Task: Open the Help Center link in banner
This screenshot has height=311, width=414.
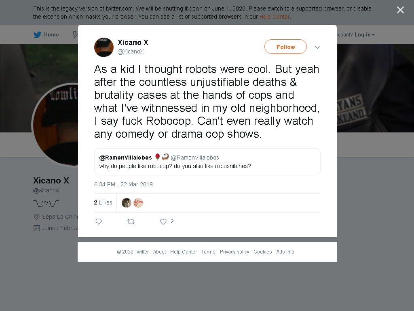Action: point(275,17)
